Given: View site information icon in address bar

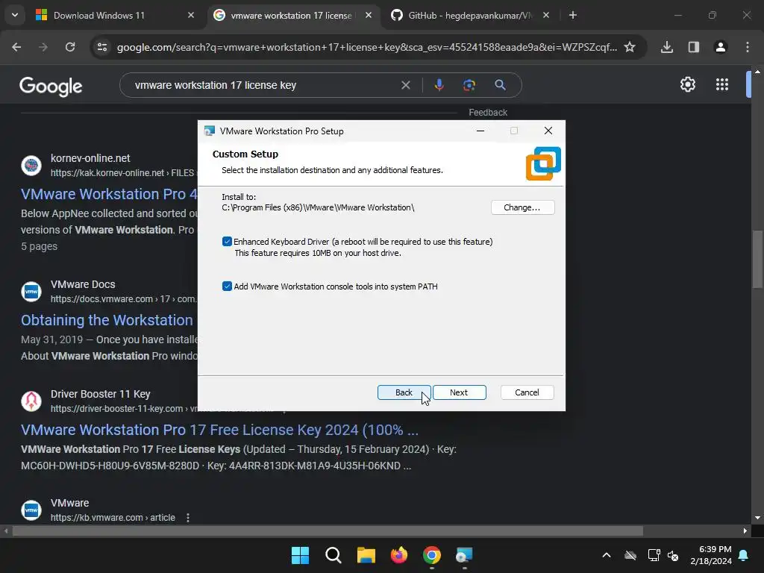Looking at the screenshot, I should pos(102,47).
